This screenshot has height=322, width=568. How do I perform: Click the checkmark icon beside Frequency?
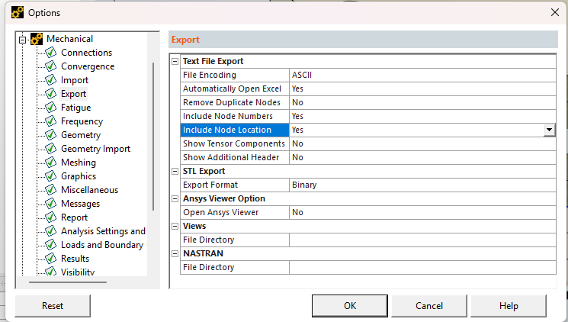(x=51, y=121)
